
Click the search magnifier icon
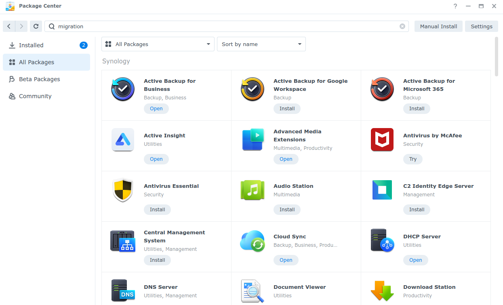pos(52,26)
